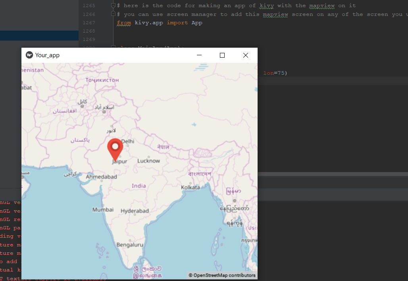Click the Kolkata city label
Image resolution: width=408 pixels, height=281 pixels.
[x=191, y=187]
